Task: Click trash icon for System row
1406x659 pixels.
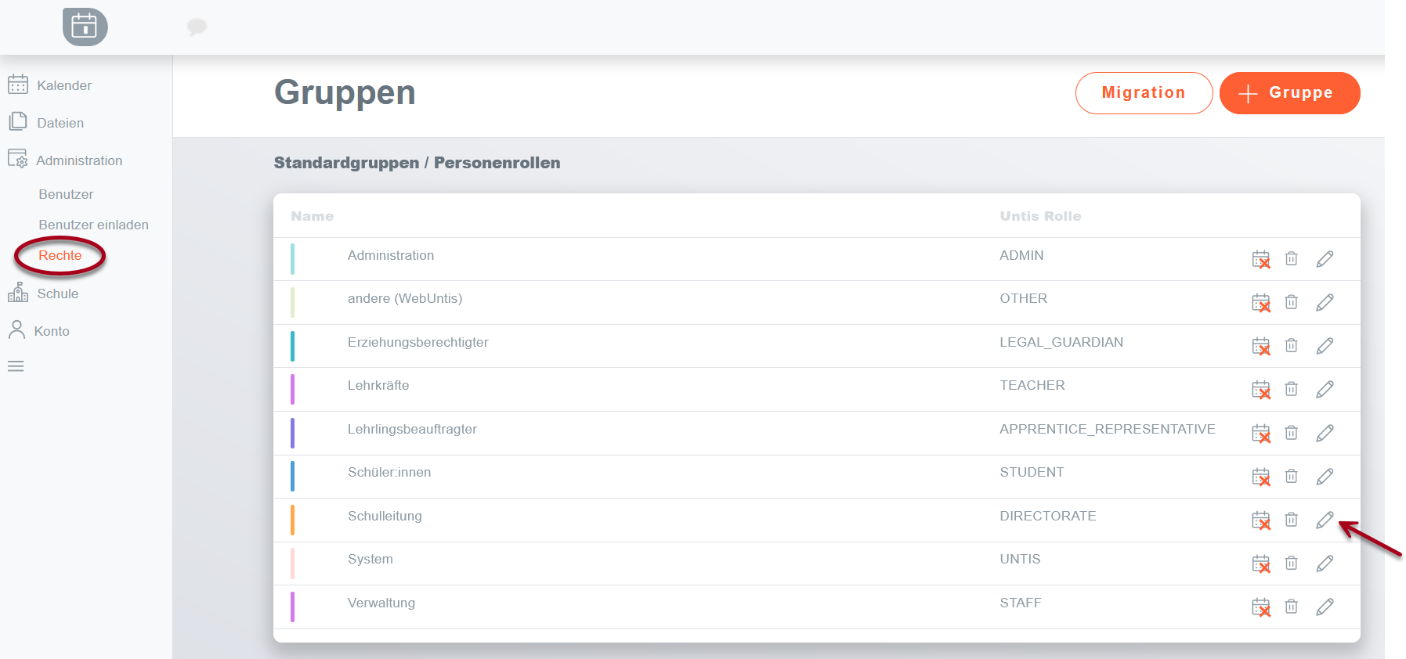Action: pyautogui.click(x=1291, y=563)
